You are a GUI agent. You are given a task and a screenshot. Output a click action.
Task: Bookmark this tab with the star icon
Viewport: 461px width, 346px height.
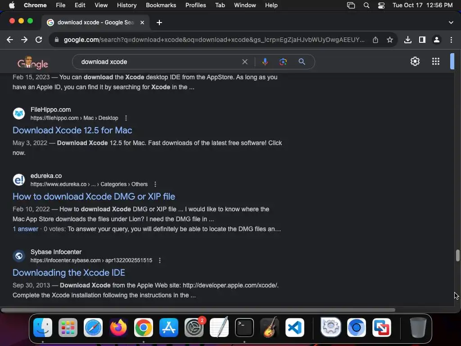tap(390, 40)
